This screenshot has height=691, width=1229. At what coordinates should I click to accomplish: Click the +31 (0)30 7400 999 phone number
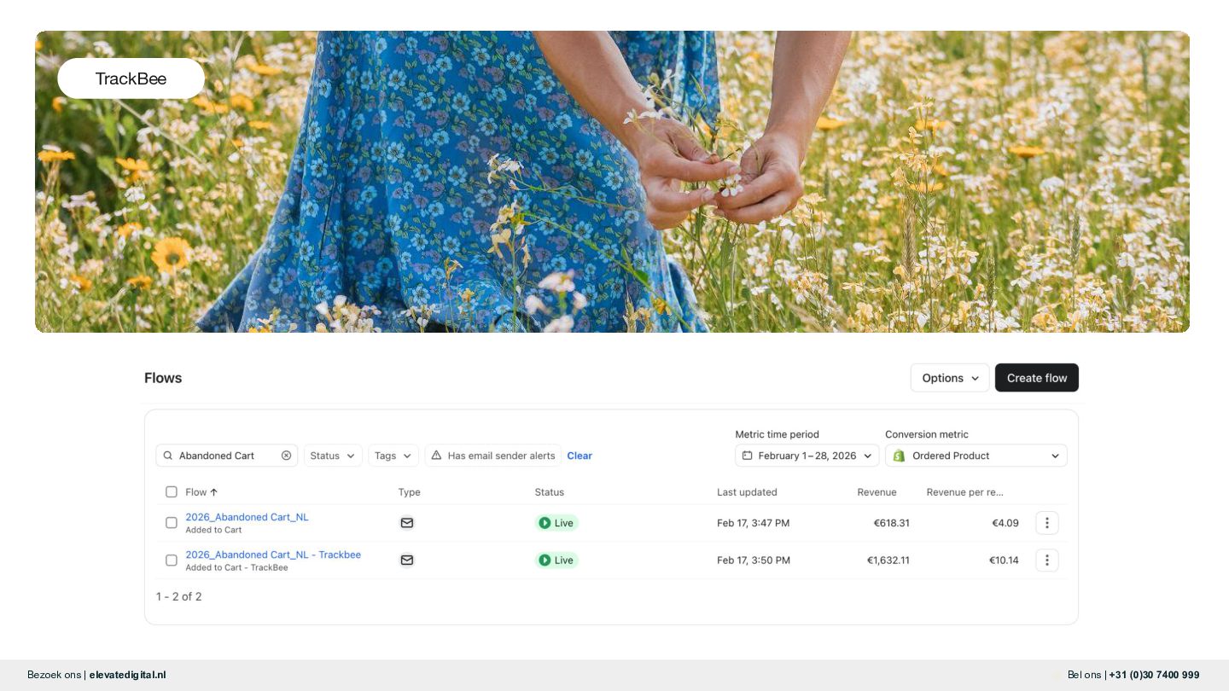tap(1154, 675)
